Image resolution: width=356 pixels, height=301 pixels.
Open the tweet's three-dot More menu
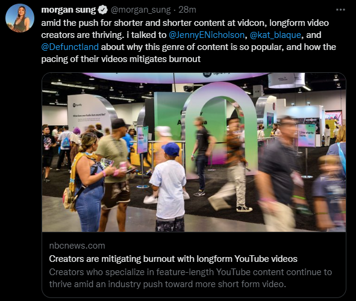pos(340,10)
